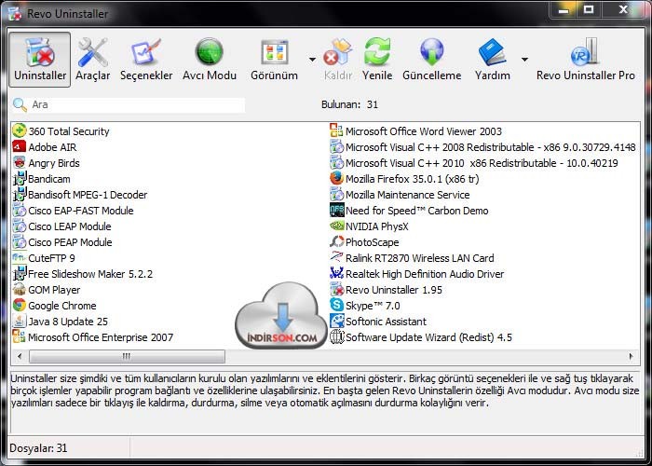Select the Adobe AIR icon
This screenshot has width=652, height=466.
click(20, 146)
